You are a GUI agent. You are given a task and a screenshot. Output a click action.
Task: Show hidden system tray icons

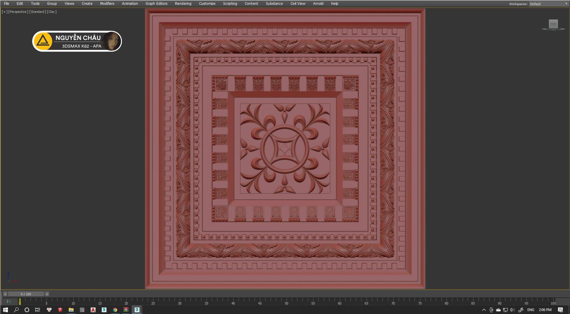click(484, 310)
